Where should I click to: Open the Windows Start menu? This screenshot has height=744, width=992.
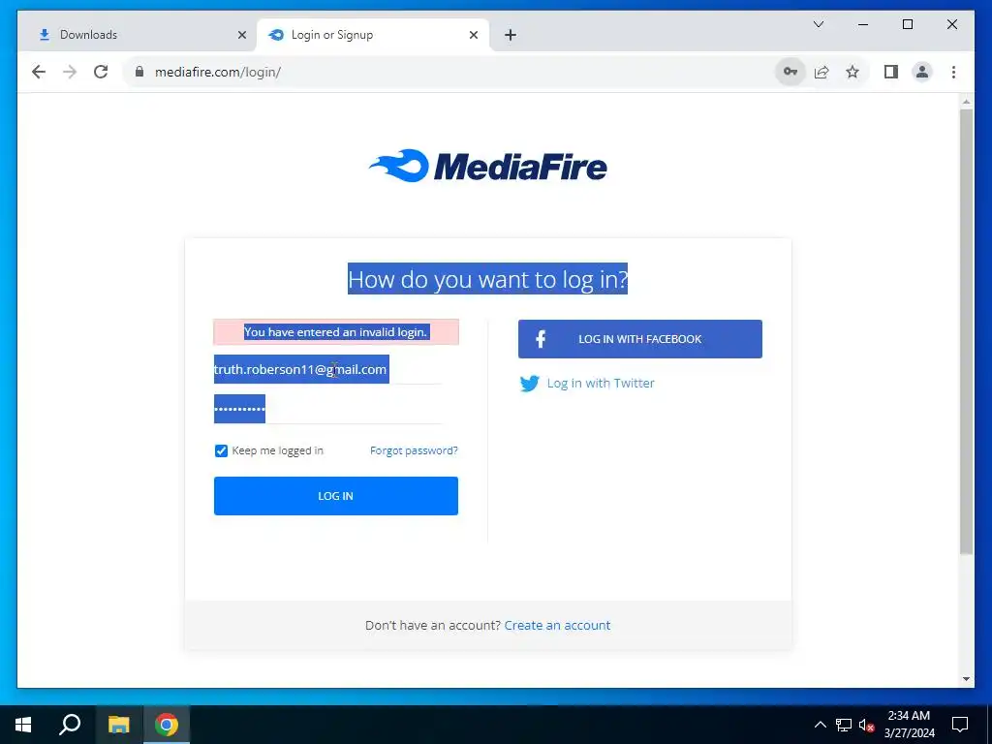click(x=23, y=725)
